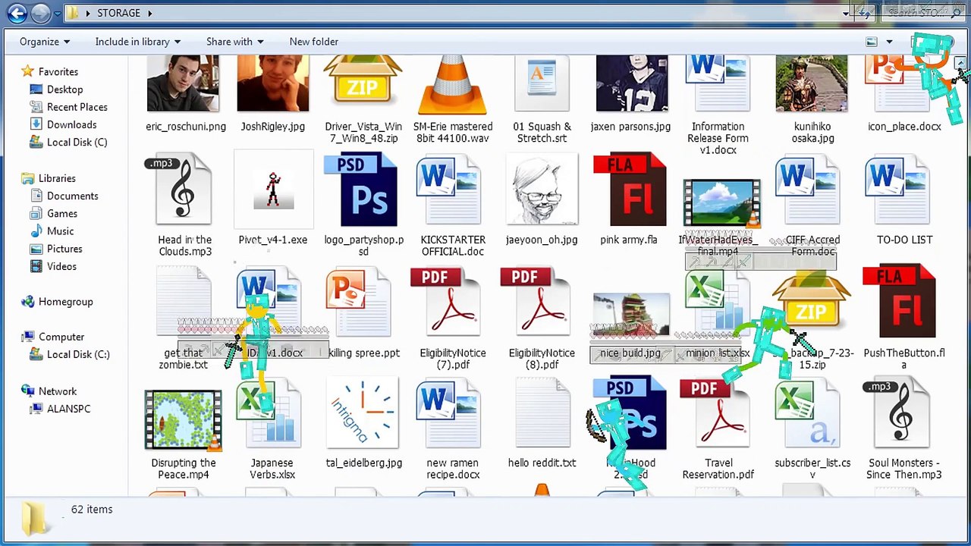
Task: Select the new ramen recipe.docx Word icon
Action: pos(448,414)
